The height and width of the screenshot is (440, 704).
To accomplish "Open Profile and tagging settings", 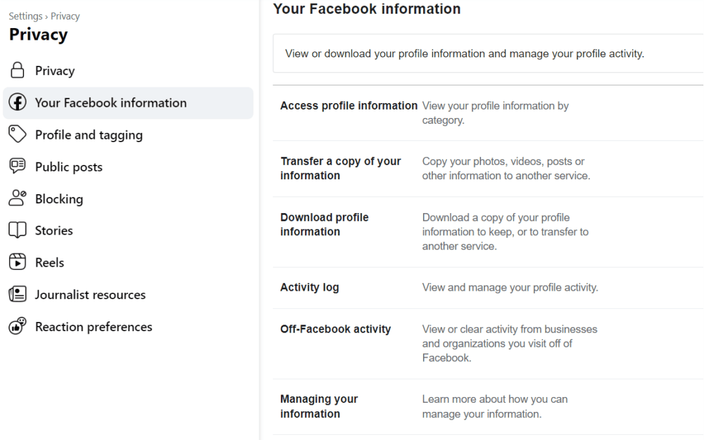I will pos(89,135).
